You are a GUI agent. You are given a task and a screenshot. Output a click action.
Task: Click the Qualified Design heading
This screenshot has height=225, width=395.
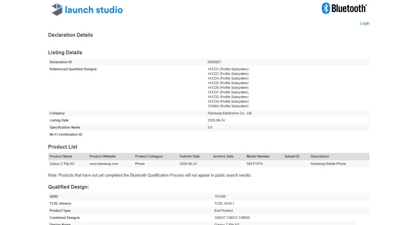pyautogui.click(x=69, y=187)
